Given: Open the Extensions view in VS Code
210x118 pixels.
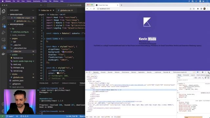Looking at the screenshot, I should pyautogui.click(x=4, y=47).
